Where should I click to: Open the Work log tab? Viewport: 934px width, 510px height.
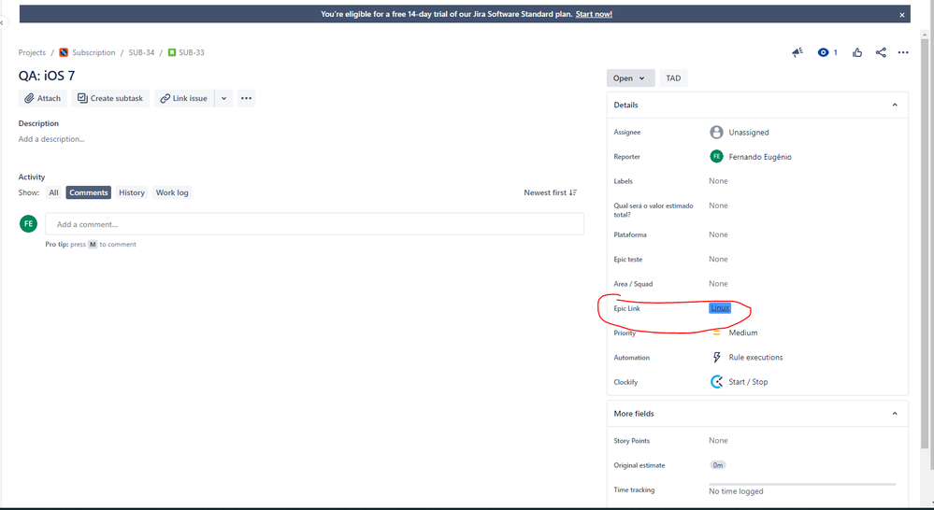tap(172, 192)
